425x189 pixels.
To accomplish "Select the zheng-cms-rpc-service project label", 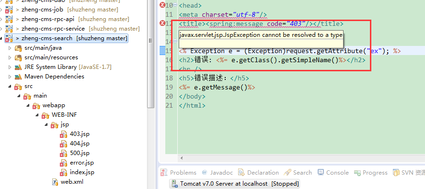I will point(53,29).
